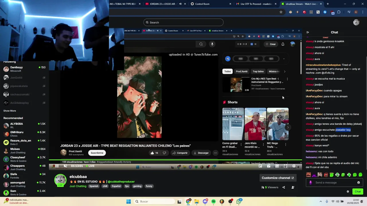Viewport: 367px width, 206px height.
Task: Click Descargar under the YouTube video
Action: click(x=201, y=153)
